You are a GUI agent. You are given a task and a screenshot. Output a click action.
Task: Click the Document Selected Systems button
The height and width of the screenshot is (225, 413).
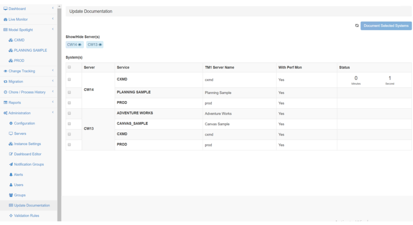pyautogui.click(x=386, y=26)
